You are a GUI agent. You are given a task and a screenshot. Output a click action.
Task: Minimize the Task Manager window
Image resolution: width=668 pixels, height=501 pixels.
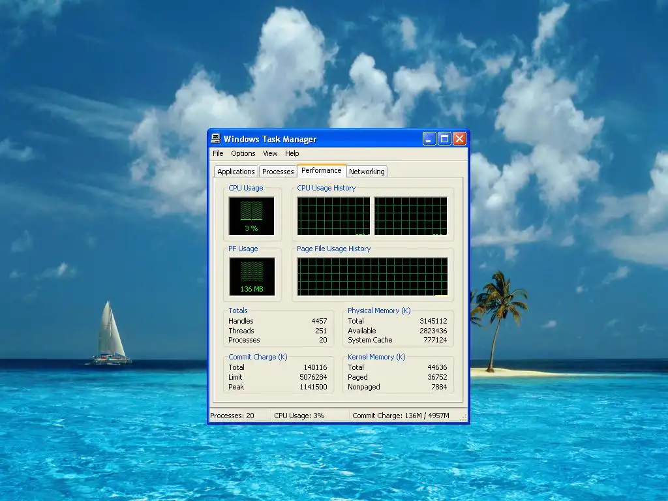point(429,139)
